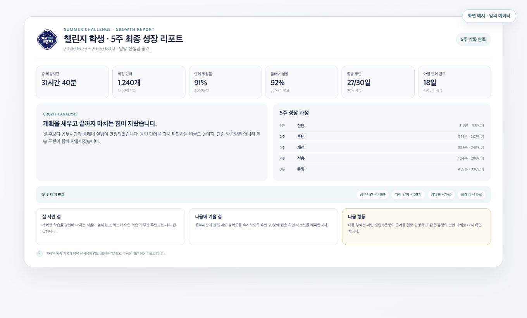Click the 'GROWTH ANALYSIS' label
527x318 pixels.
tap(60, 114)
